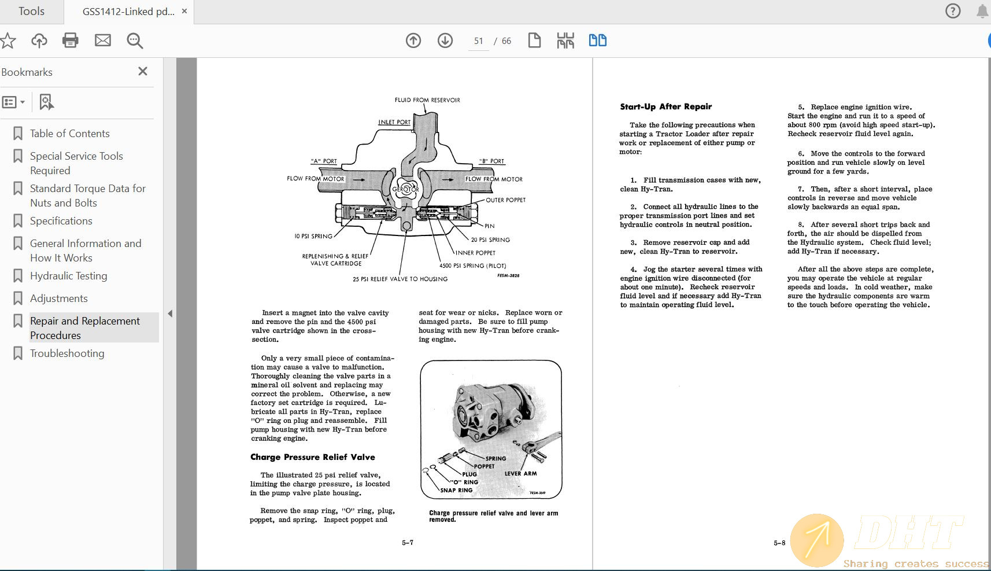Screen dimensions: 991x571
Task: Open bookmarks options dropdown menu
Action: click(13, 102)
